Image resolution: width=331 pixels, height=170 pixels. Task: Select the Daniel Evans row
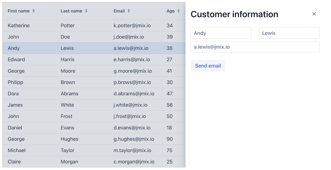tap(86, 128)
